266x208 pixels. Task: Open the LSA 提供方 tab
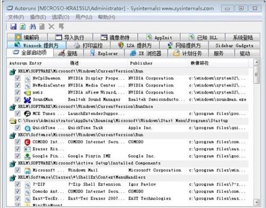click(135, 46)
